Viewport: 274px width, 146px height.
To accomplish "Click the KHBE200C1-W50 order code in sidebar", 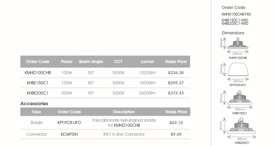I will (x=235, y=23).
